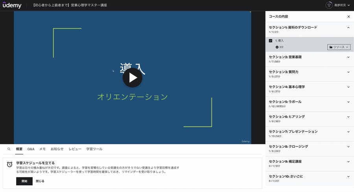Toggle the 1. 導入 completion checkbox
354x192 pixels.
tap(271, 40)
